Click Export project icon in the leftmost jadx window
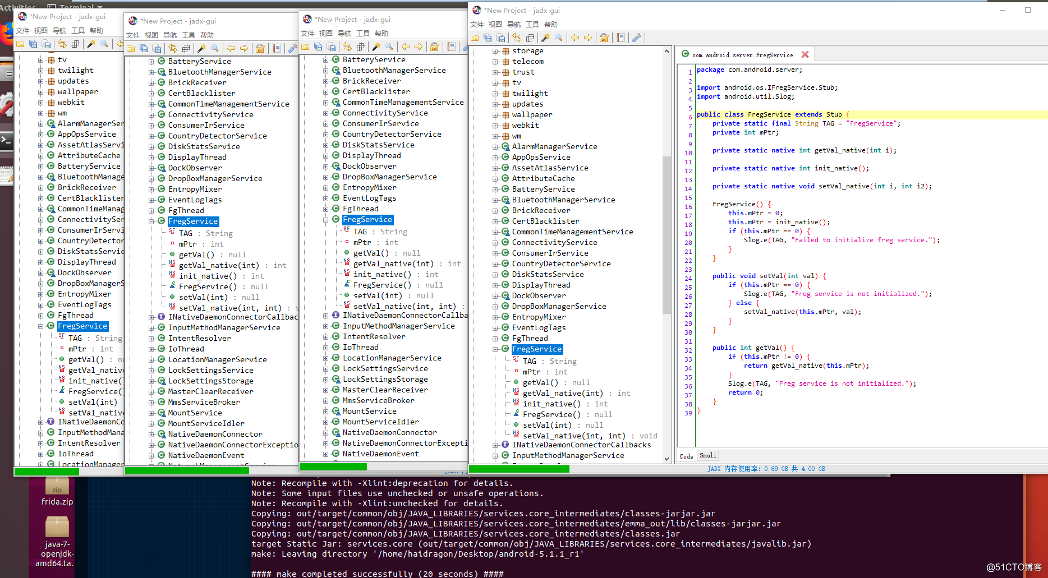Viewport: 1048px width, 578px height. coord(47,44)
